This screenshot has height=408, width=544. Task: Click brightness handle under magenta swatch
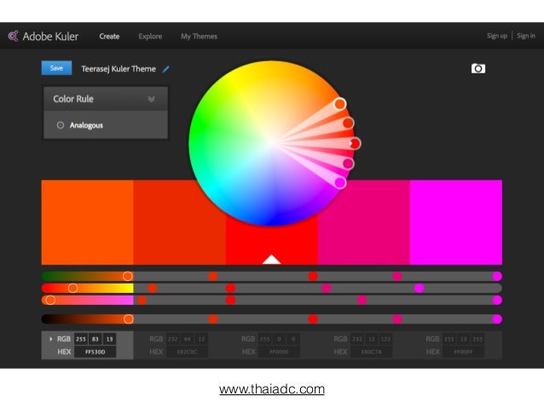point(497,319)
